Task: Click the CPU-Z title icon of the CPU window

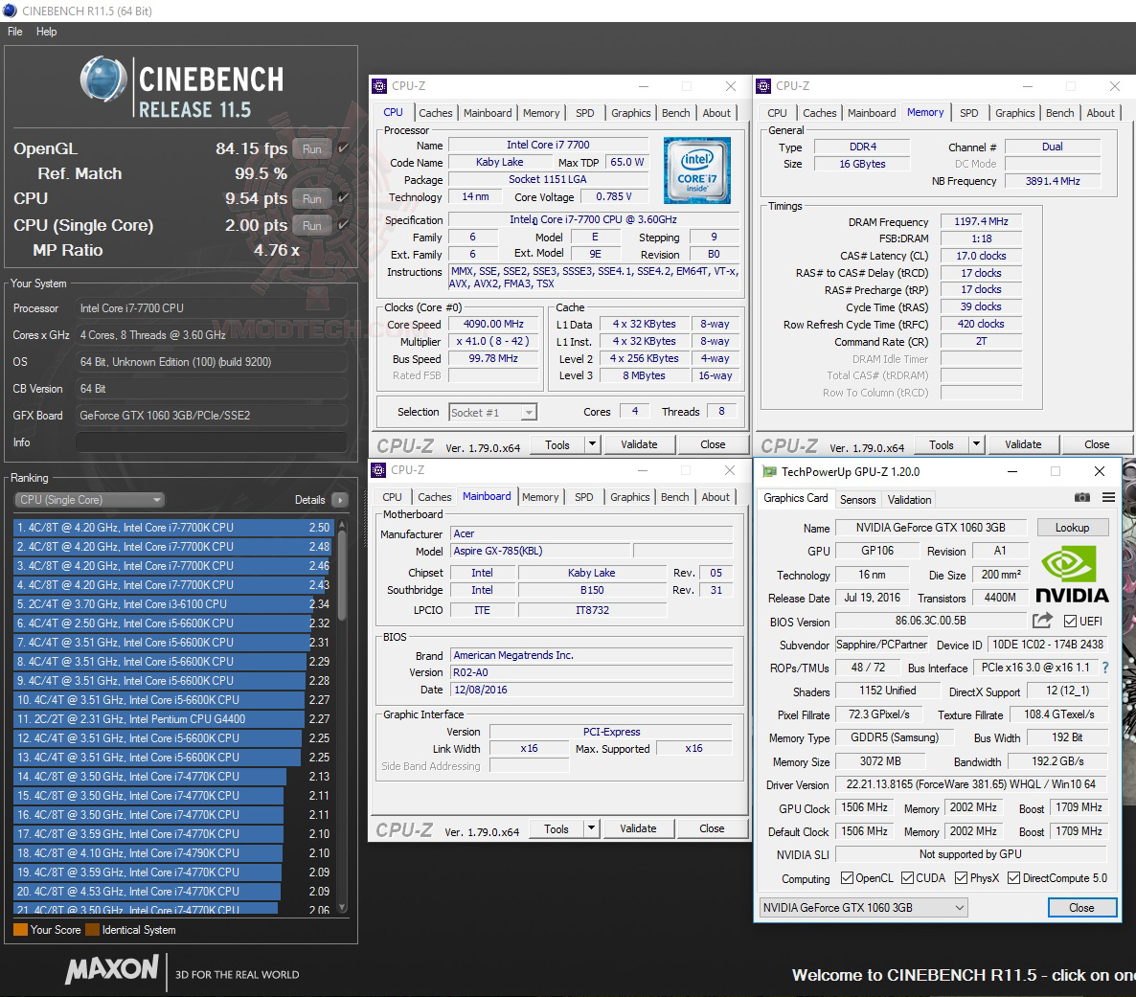Action: (x=379, y=86)
